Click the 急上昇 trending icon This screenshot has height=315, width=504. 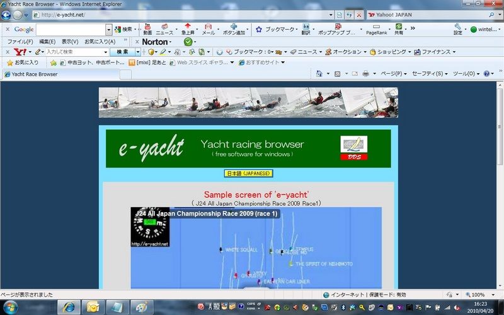(188, 29)
